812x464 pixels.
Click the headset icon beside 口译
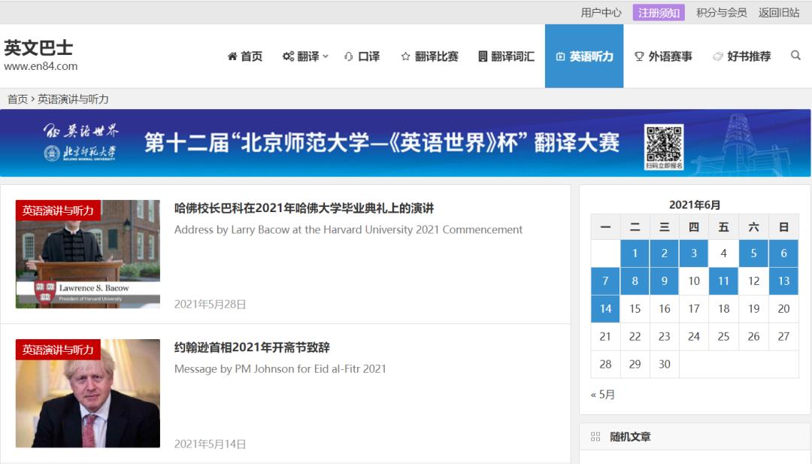pos(349,56)
